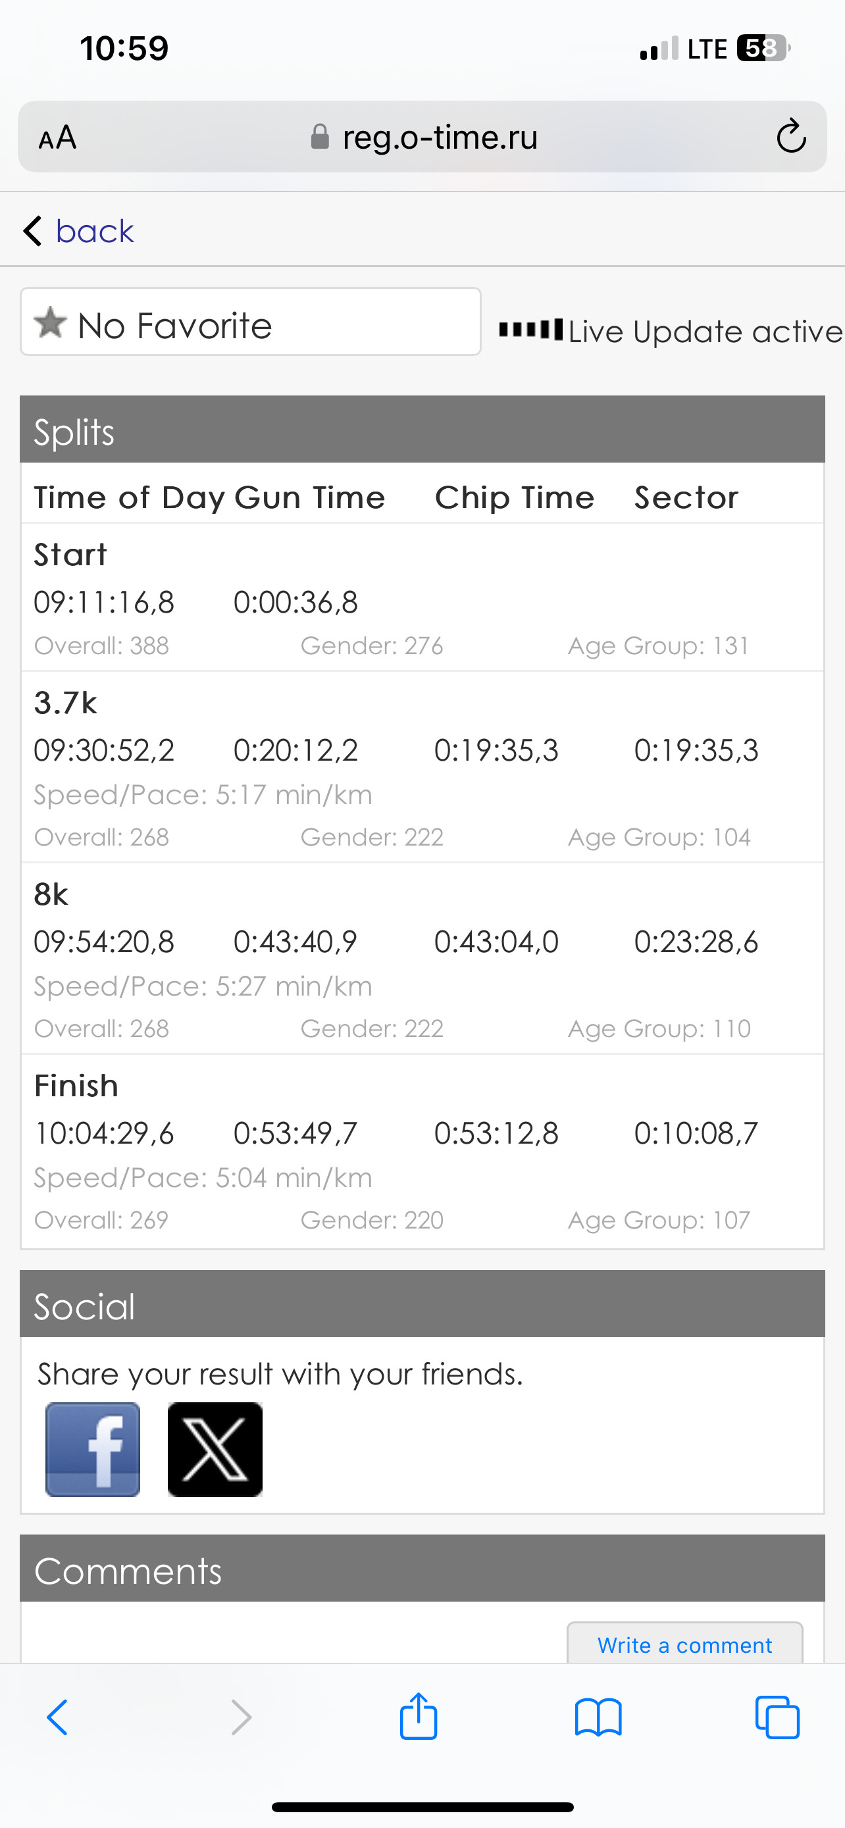Reload the page with the refresh icon
The image size is (845, 1828).
[x=791, y=136]
